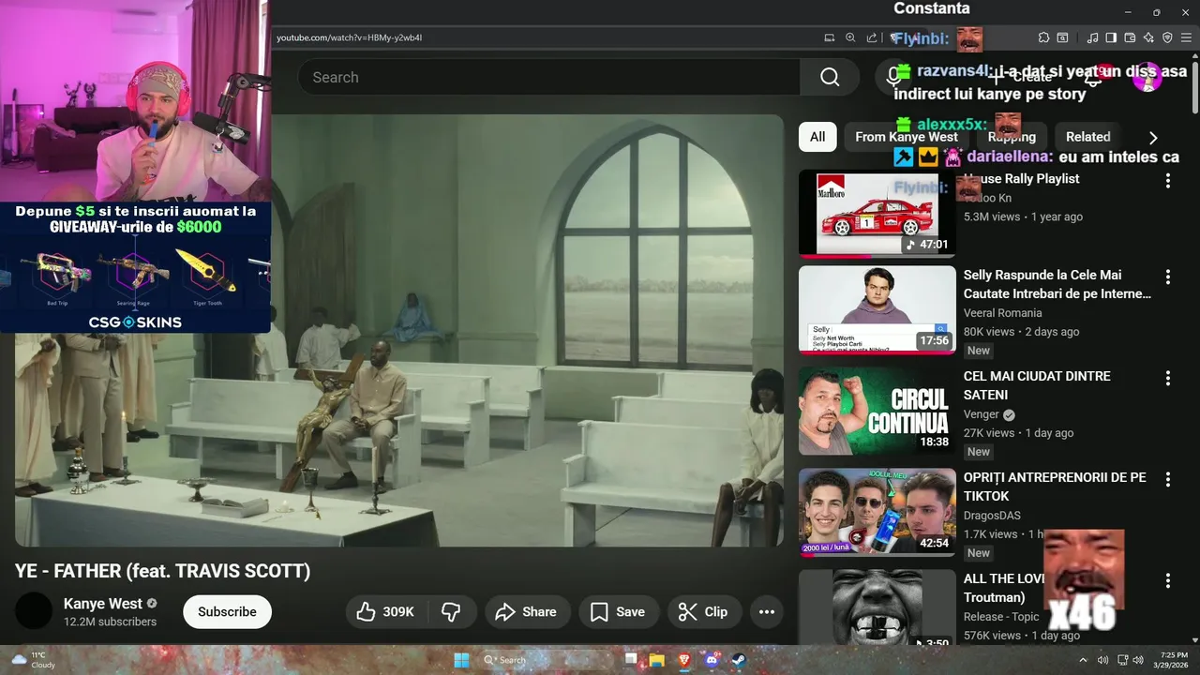
Task: Open more actions ellipsis below the video
Action: point(767,612)
